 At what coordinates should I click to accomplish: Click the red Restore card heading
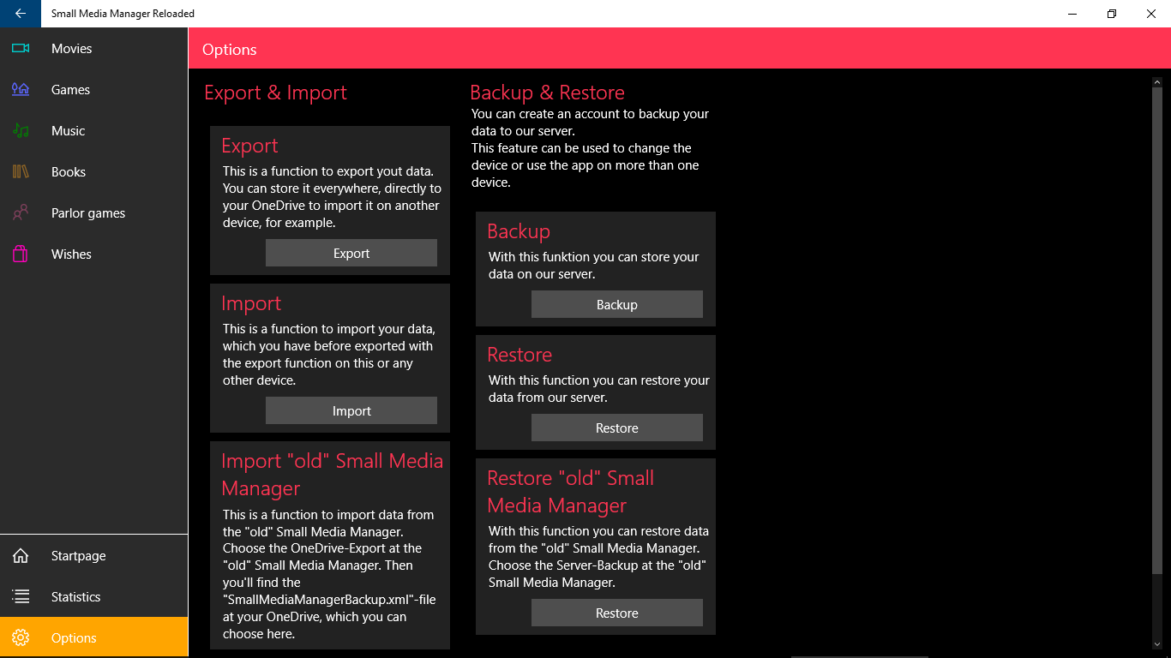click(x=519, y=355)
